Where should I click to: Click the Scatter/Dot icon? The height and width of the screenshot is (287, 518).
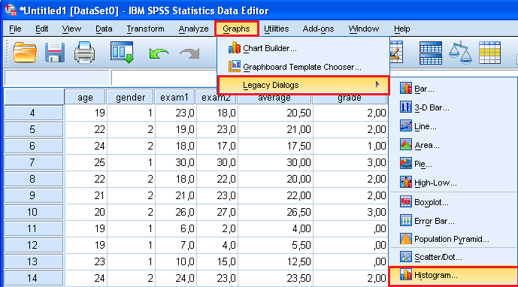tap(406, 257)
